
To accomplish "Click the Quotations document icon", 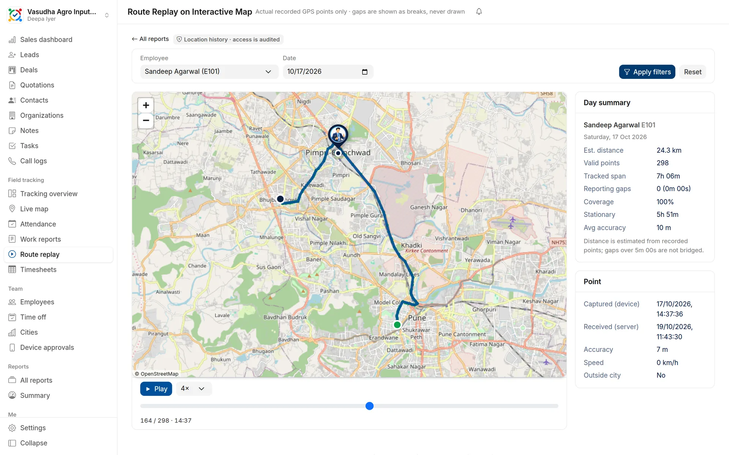I will pyautogui.click(x=12, y=85).
